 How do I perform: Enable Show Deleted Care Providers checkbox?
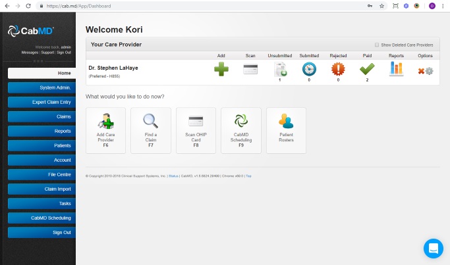pyautogui.click(x=377, y=45)
